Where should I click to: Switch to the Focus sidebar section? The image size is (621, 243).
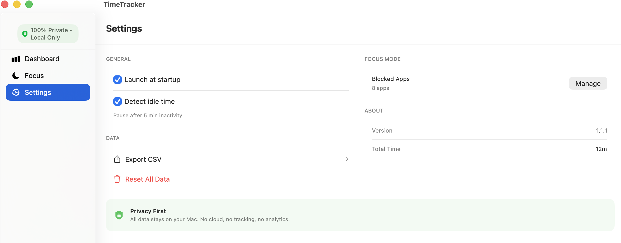34,76
